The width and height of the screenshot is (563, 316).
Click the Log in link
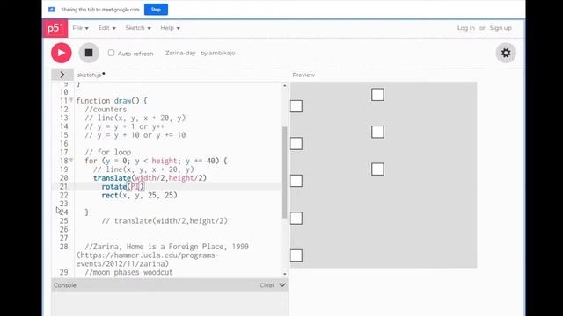click(x=465, y=28)
